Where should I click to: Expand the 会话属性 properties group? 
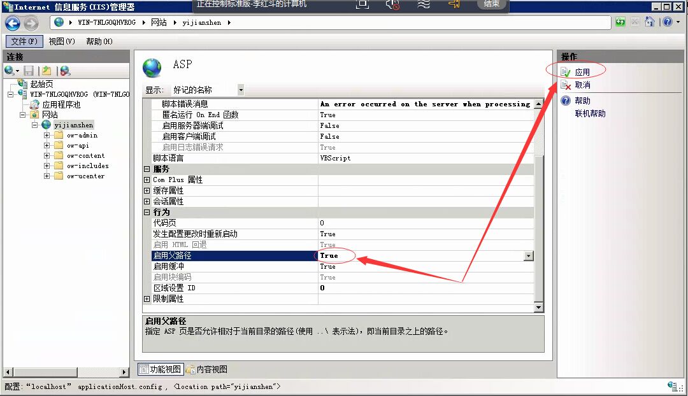[147, 201]
